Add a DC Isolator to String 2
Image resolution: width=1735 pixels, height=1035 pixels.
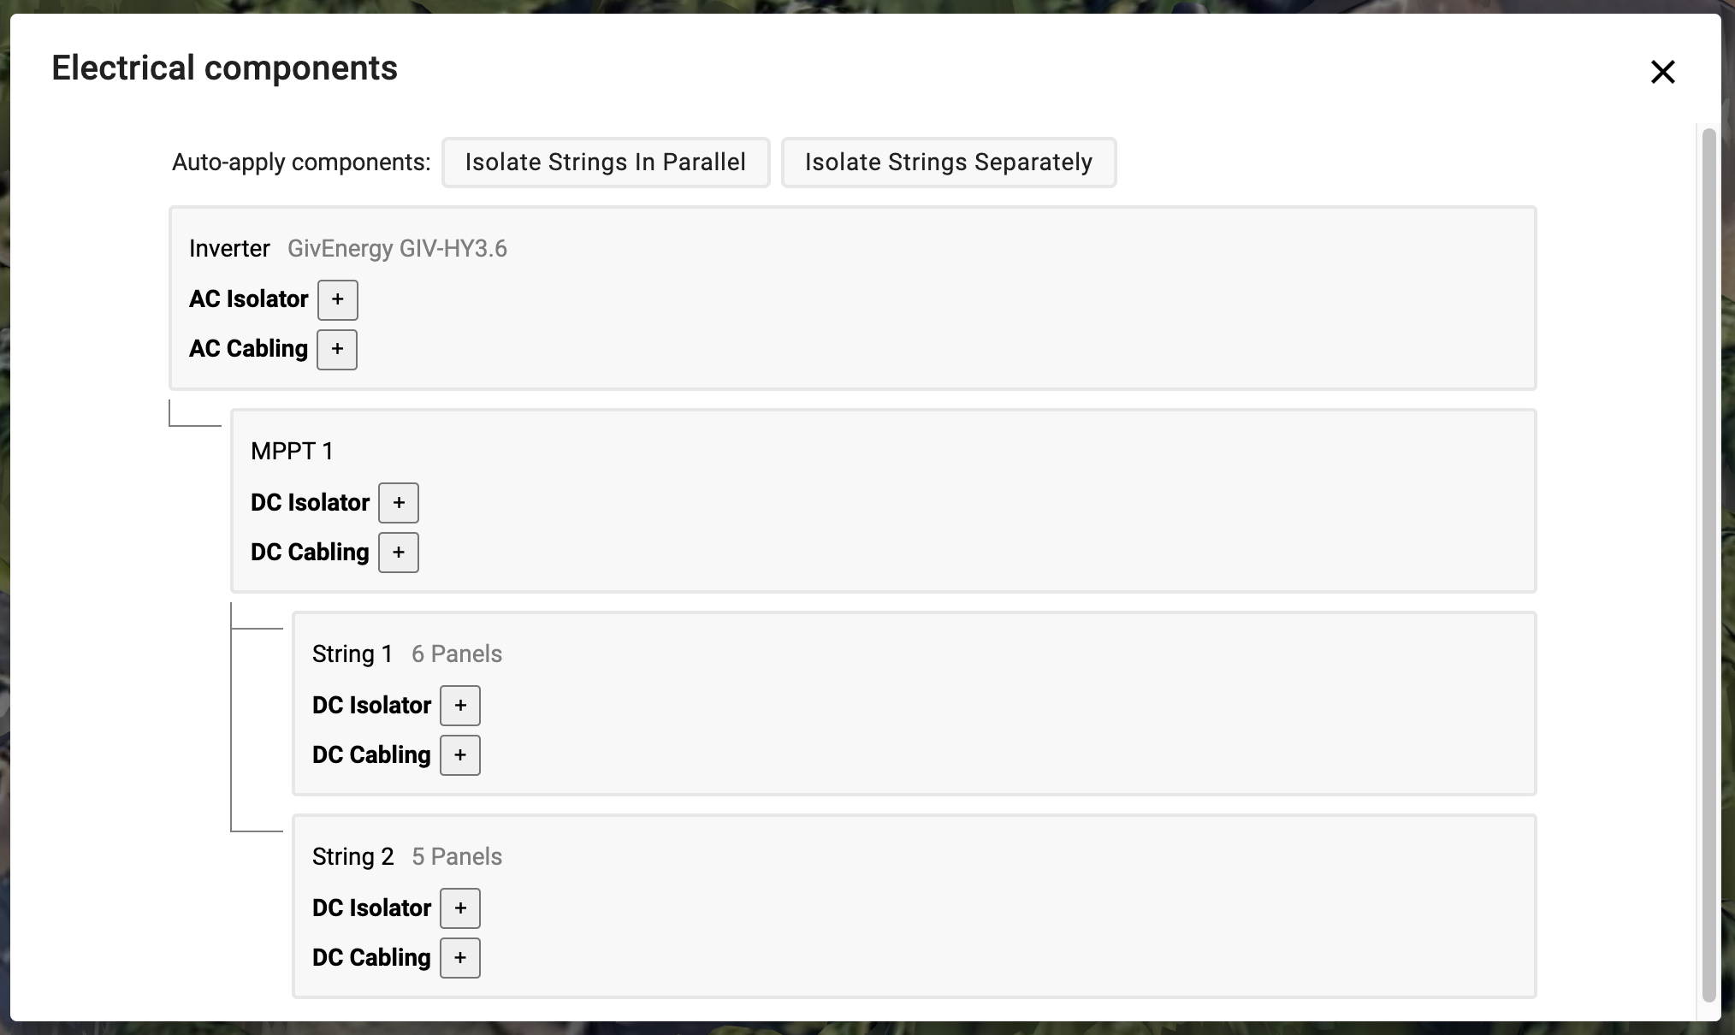460,908
